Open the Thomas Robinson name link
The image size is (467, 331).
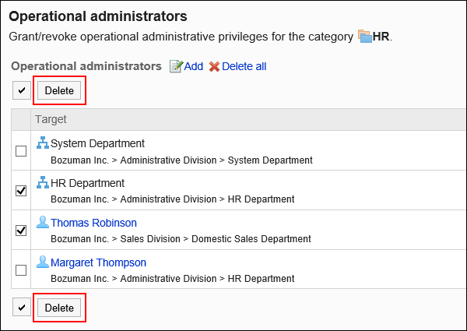pos(93,223)
